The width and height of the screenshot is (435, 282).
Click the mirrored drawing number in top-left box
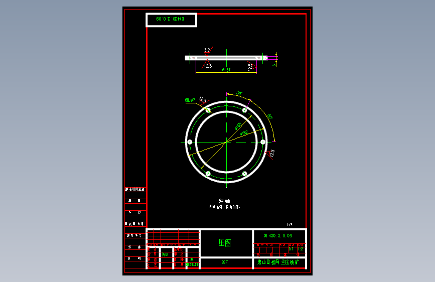pos(171,19)
